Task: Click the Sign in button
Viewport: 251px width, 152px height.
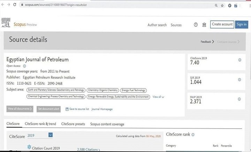Action: pyautogui.click(x=242, y=24)
